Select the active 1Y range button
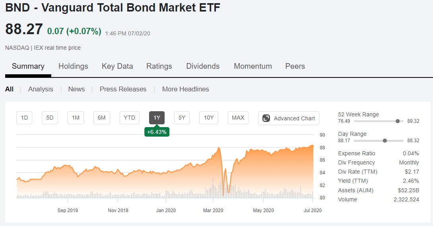The width and height of the screenshot is (433, 226). [x=157, y=118]
